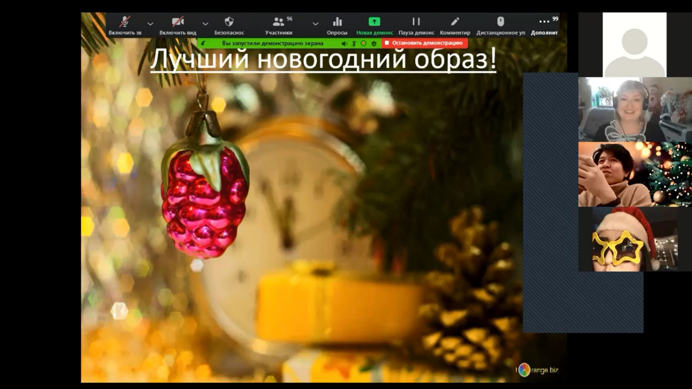The image size is (692, 389).
Task: Turn on camera with Включить вид
Action: click(178, 25)
